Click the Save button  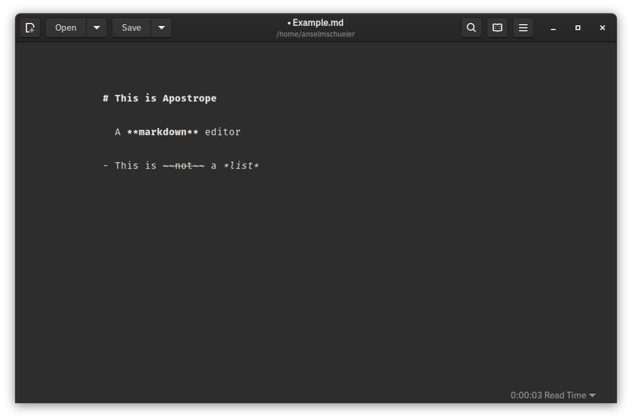click(131, 28)
